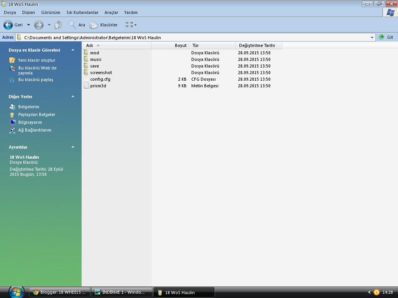Screen dimensions: 398x298
Task: Click the Bu klasörü paylaş icon
Action: (x=12, y=80)
